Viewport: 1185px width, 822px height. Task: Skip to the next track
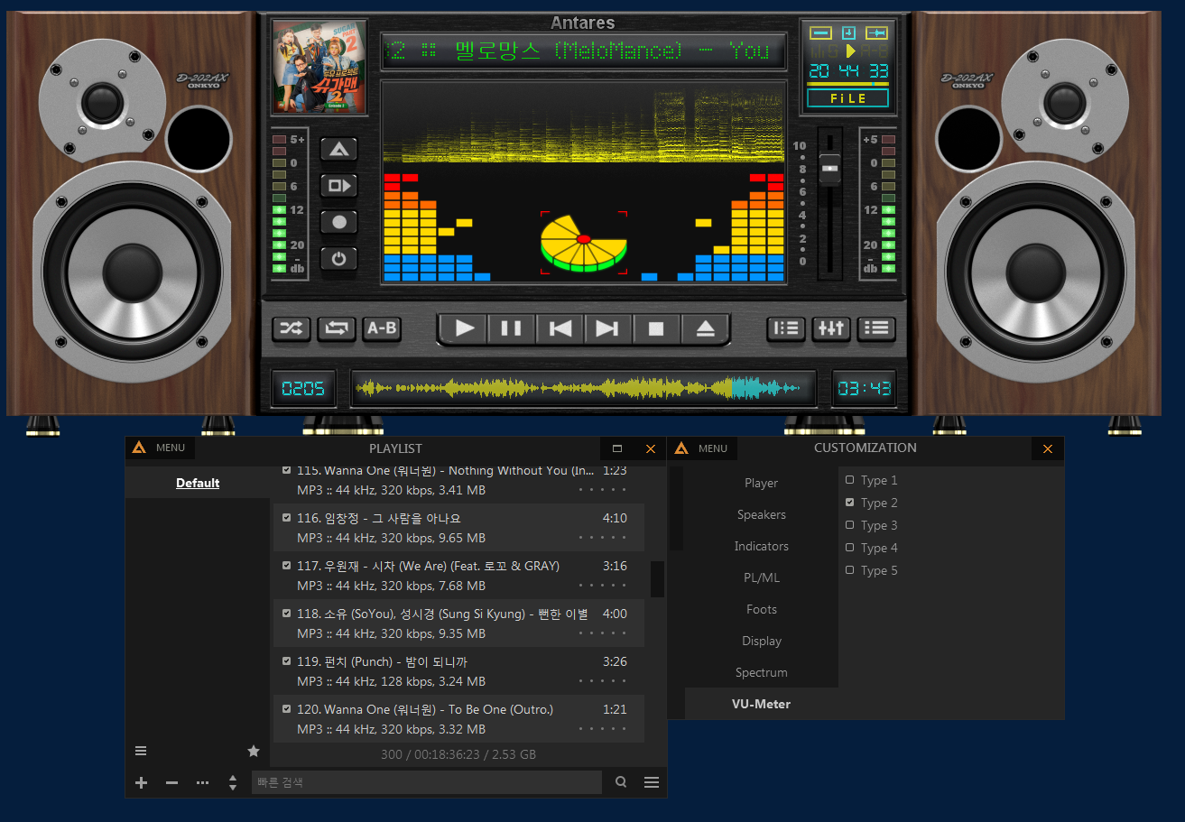pyautogui.click(x=607, y=328)
